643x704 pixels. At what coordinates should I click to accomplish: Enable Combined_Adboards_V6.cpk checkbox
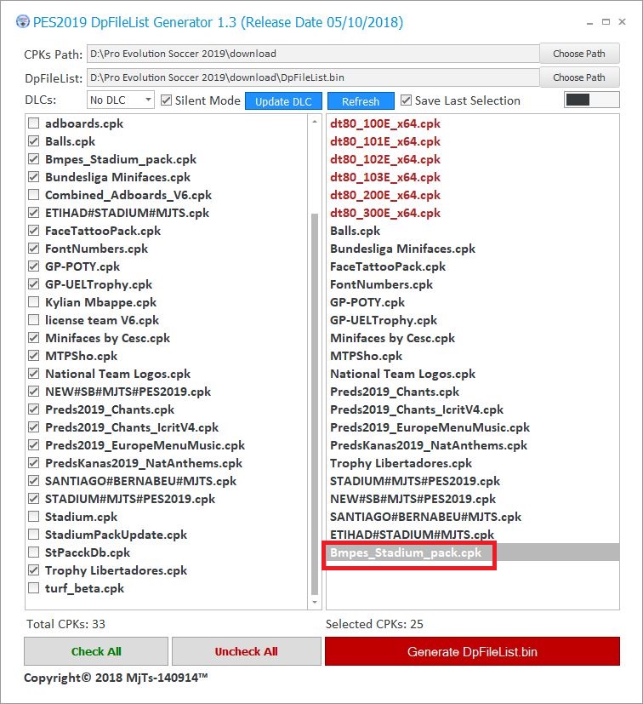[34, 195]
